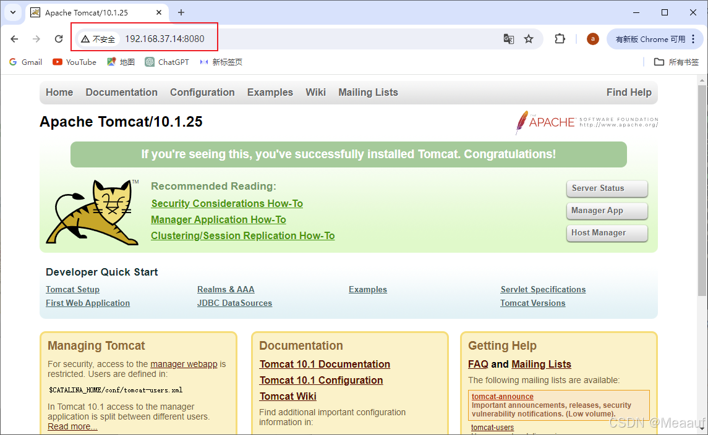
Task: Open the Mailing Lists nav item
Action: click(x=369, y=93)
